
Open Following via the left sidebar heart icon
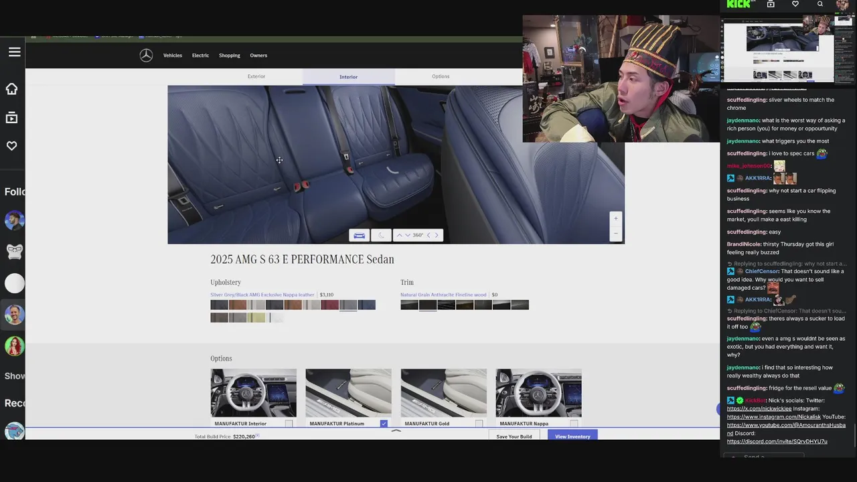pyautogui.click(x=11, y=146)
